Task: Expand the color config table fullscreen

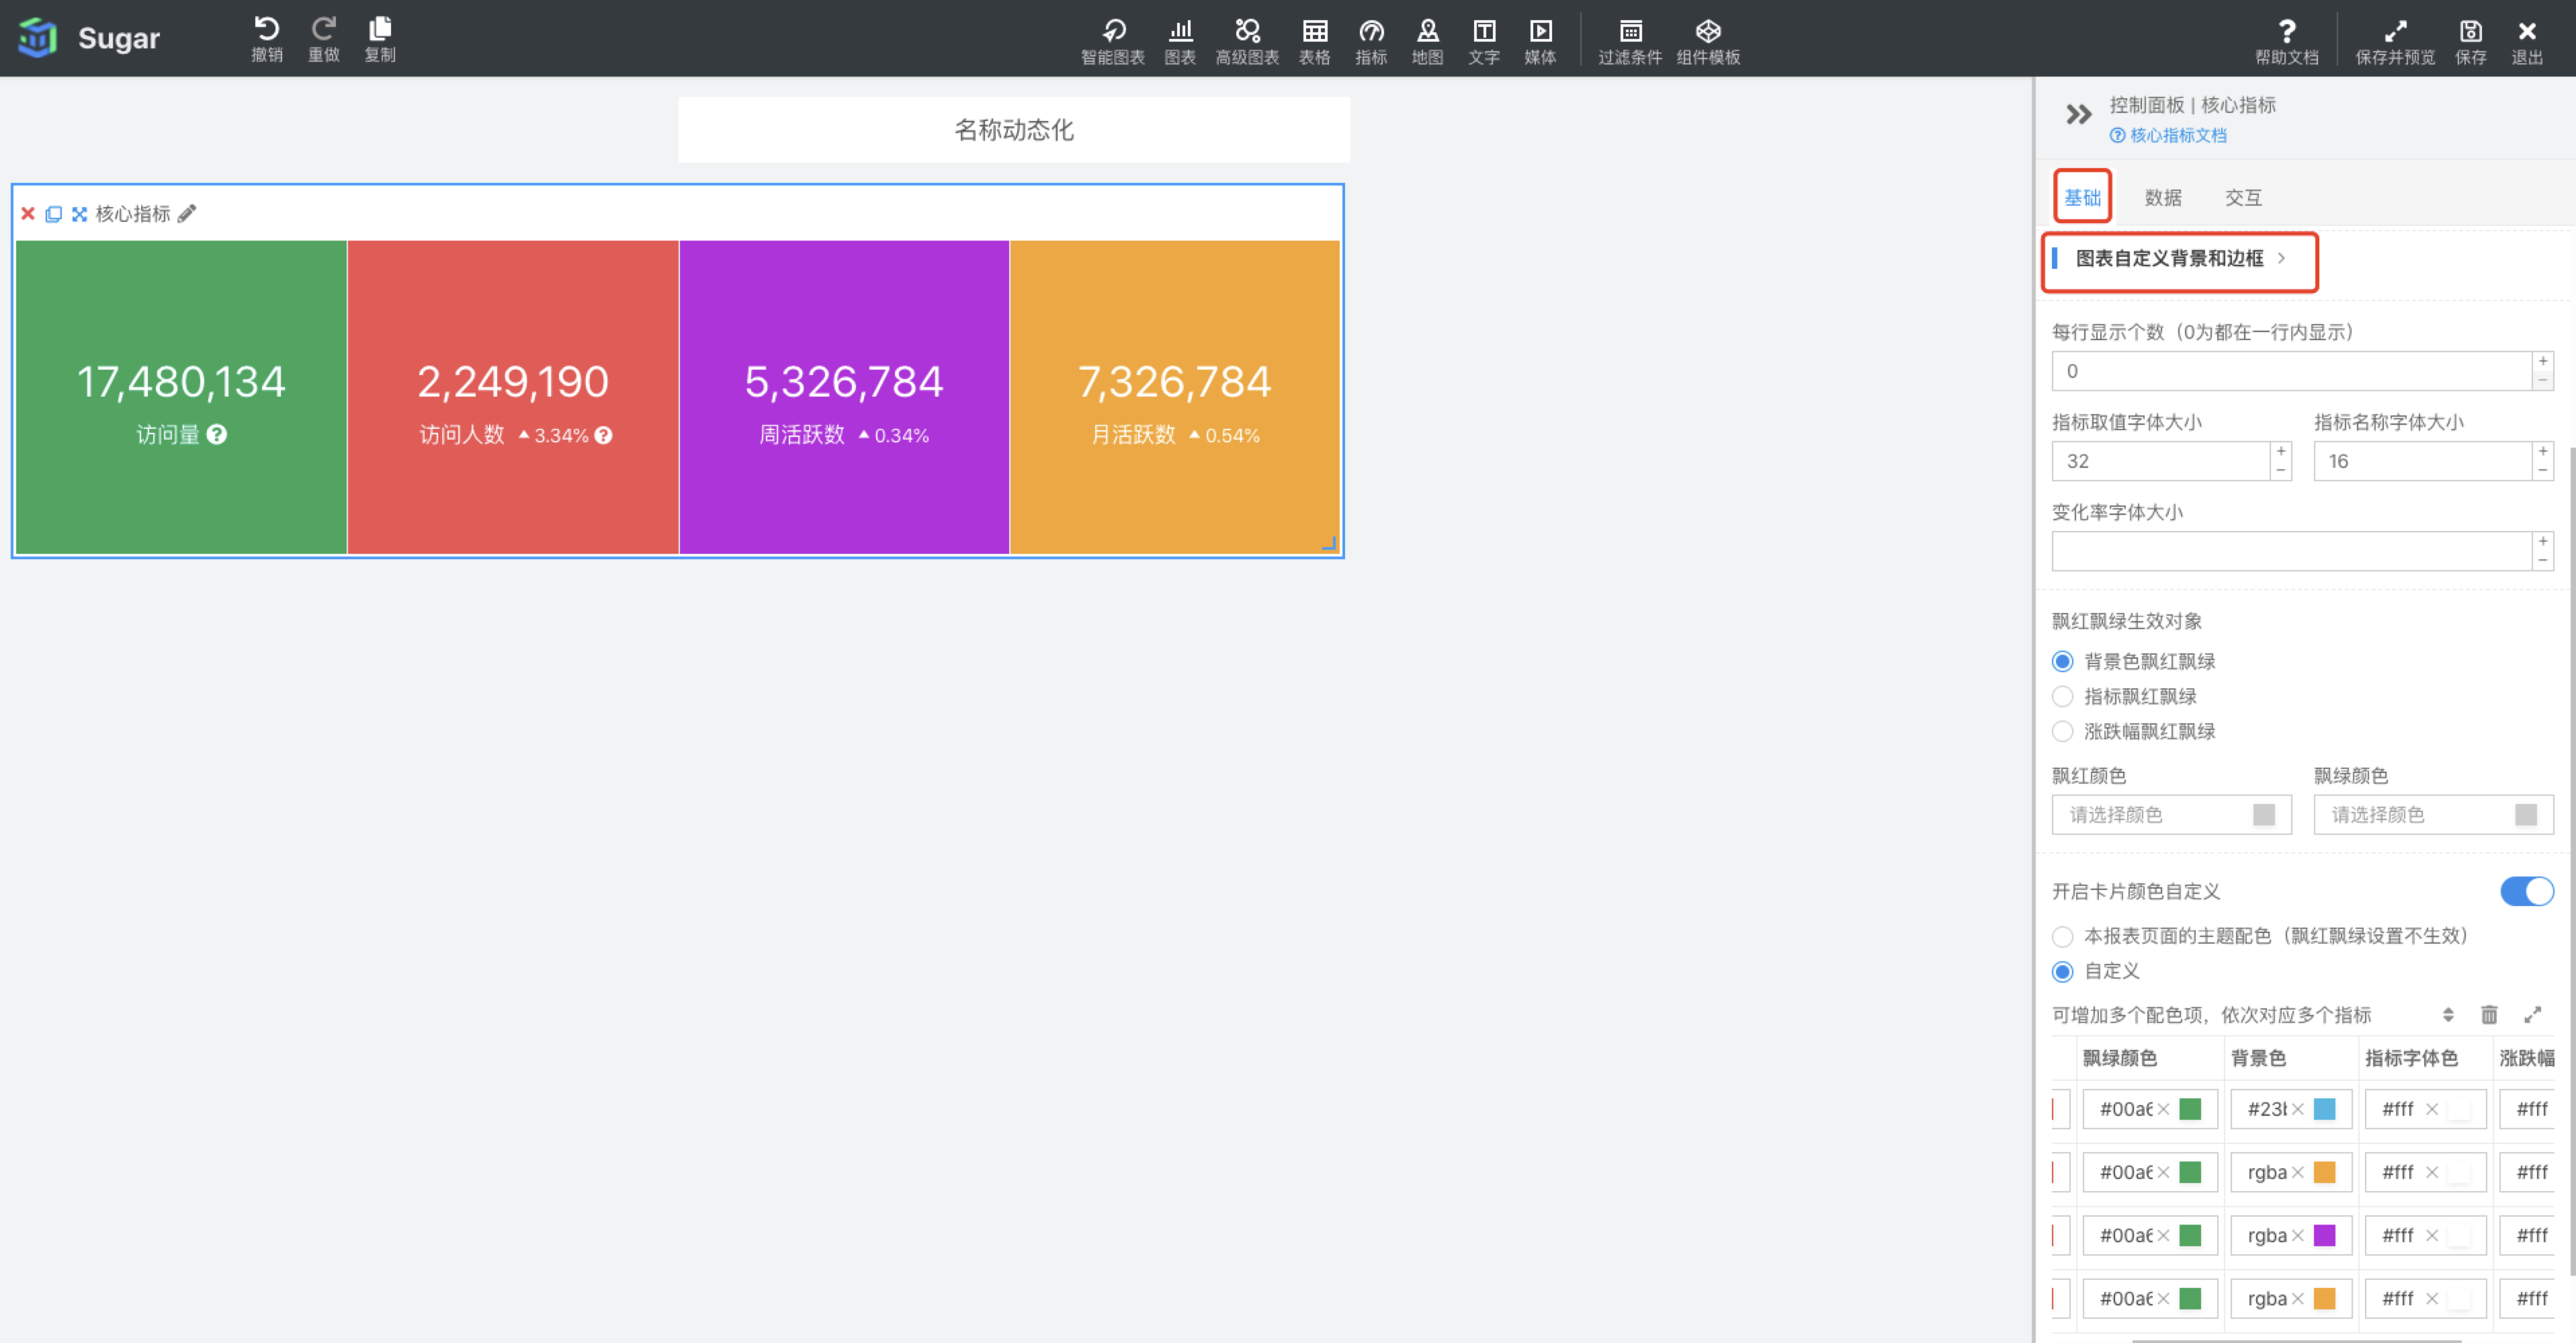Action: pos(2532,1015)
